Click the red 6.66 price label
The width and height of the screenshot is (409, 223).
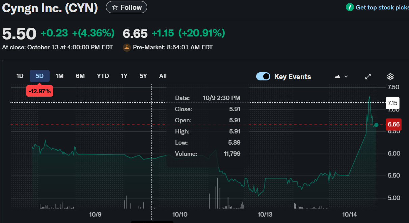[x=393, y=124]
